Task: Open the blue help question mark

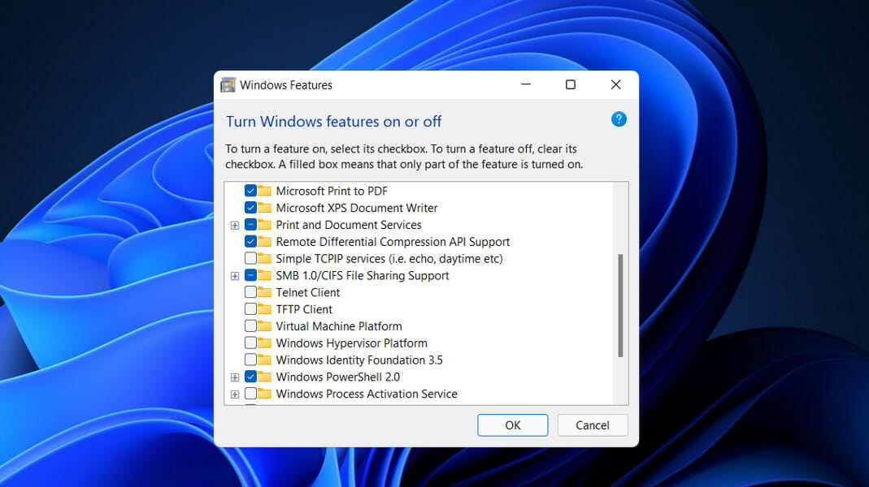Action: (619, 119)
